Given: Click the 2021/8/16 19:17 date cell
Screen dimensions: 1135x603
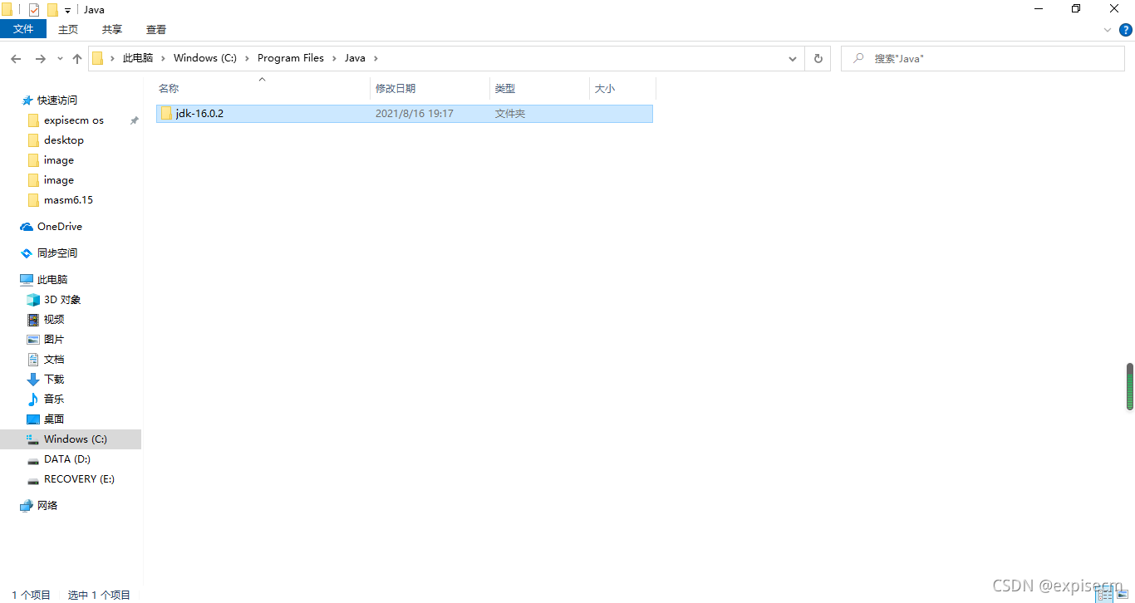Looking at the screenshot, I should [415, 114].
